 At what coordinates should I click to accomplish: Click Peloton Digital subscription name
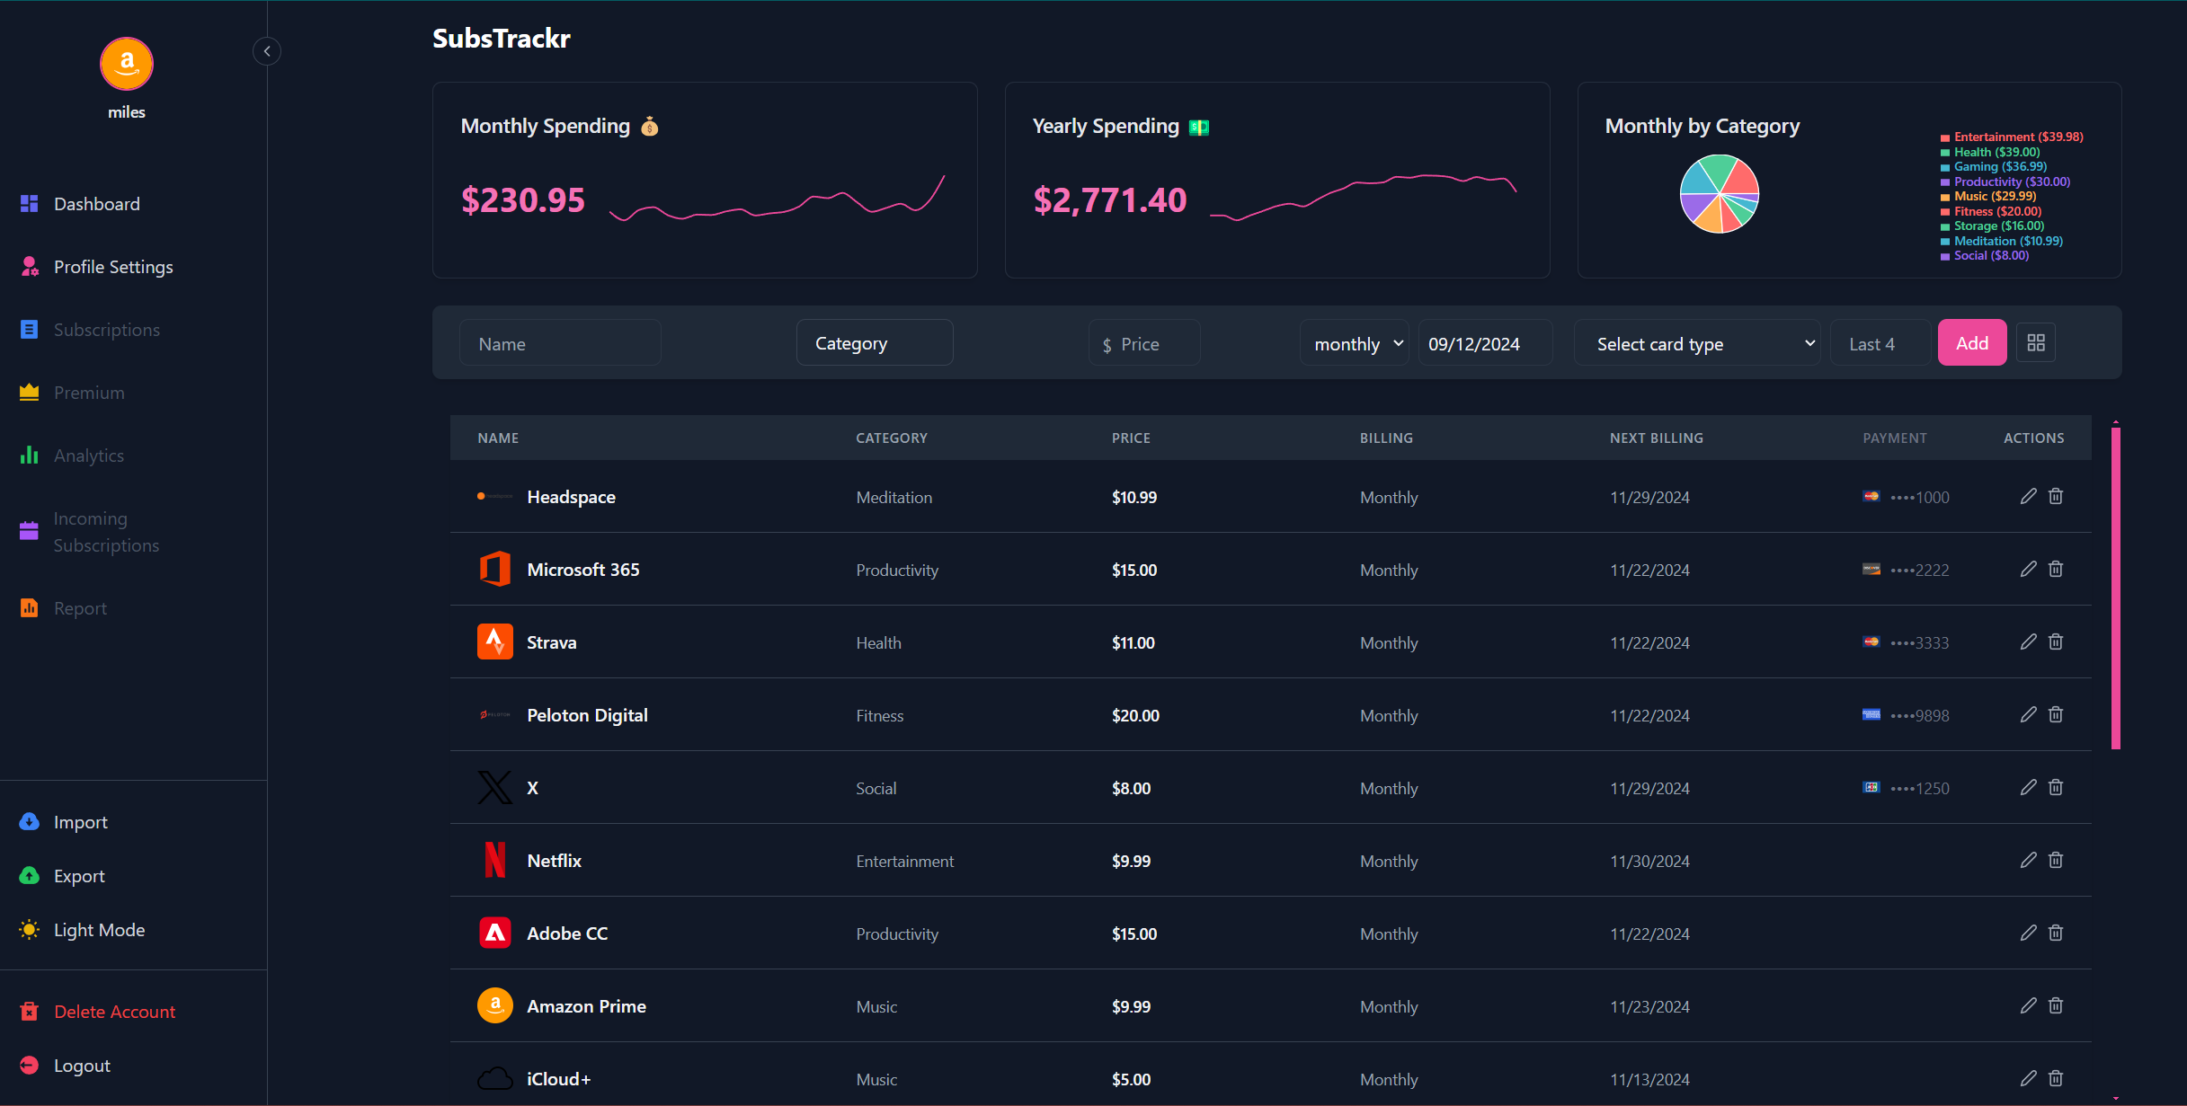point(587,715)
